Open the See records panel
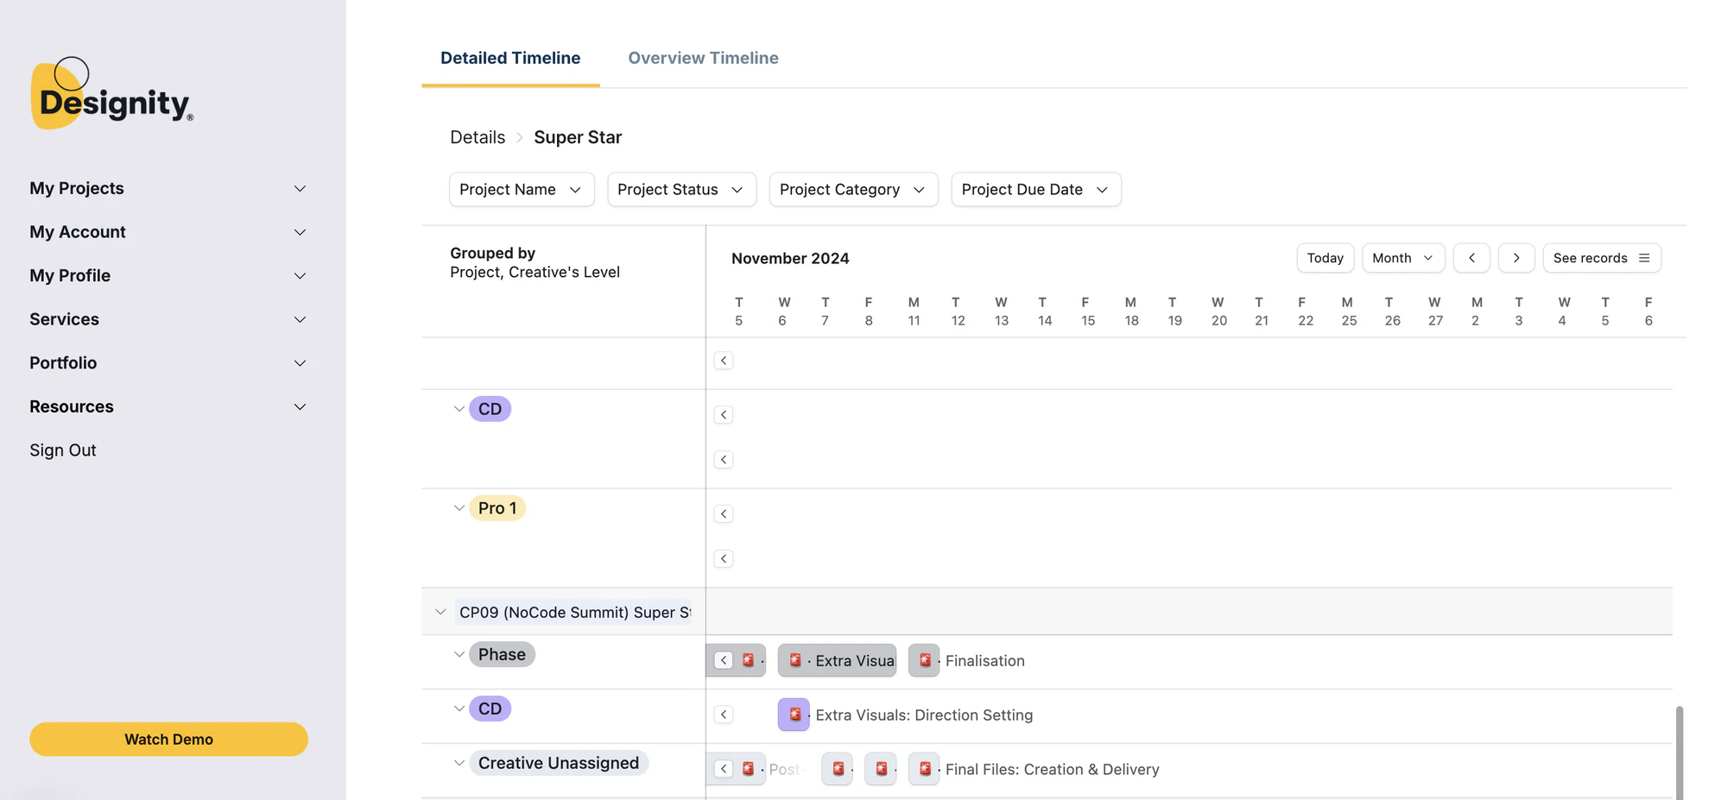1727x800 pixels. tap(1602, 258)
